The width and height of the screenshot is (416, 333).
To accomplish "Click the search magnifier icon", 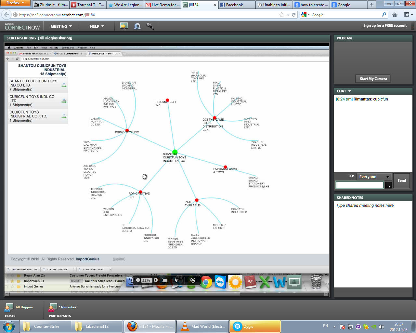I will click(384, 15).
